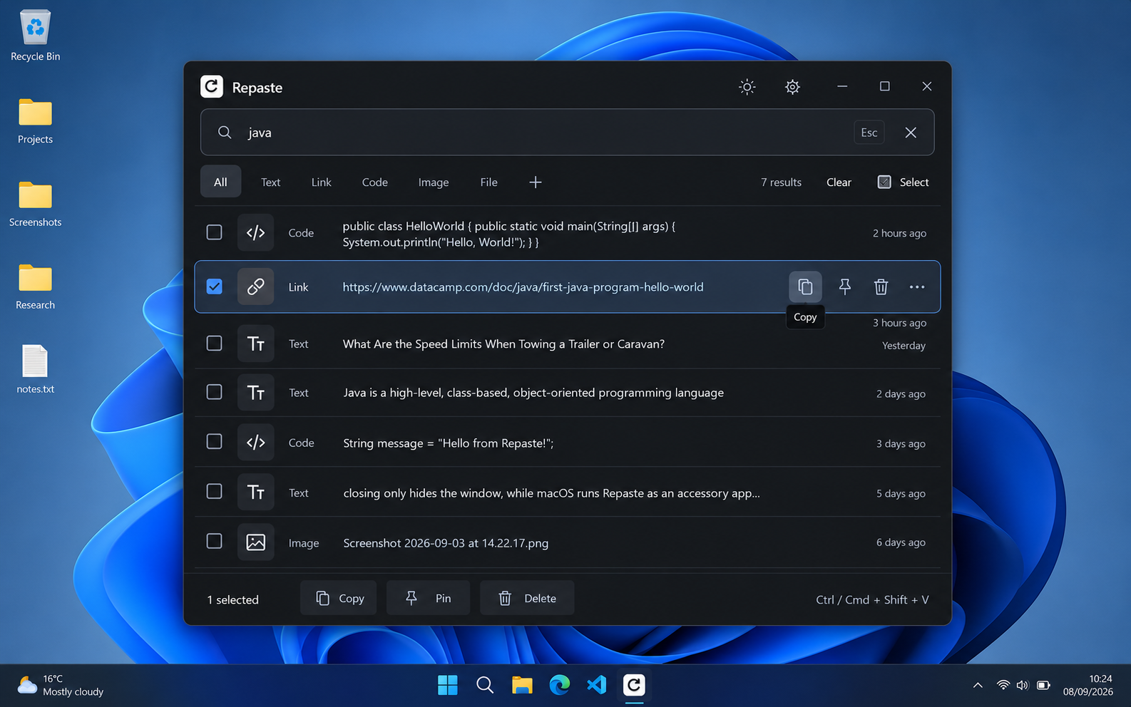Click image icon of Screenshot png entry
The height and width of the screenshot is (707, 1131).
pyautogui.click(x=255, y=542)
